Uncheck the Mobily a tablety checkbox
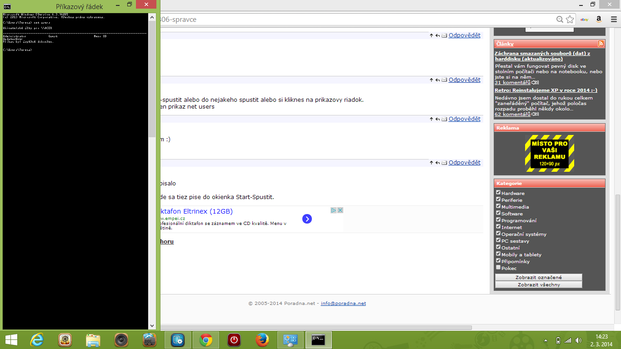The image size is (621, 349). [x=498, y=254]
